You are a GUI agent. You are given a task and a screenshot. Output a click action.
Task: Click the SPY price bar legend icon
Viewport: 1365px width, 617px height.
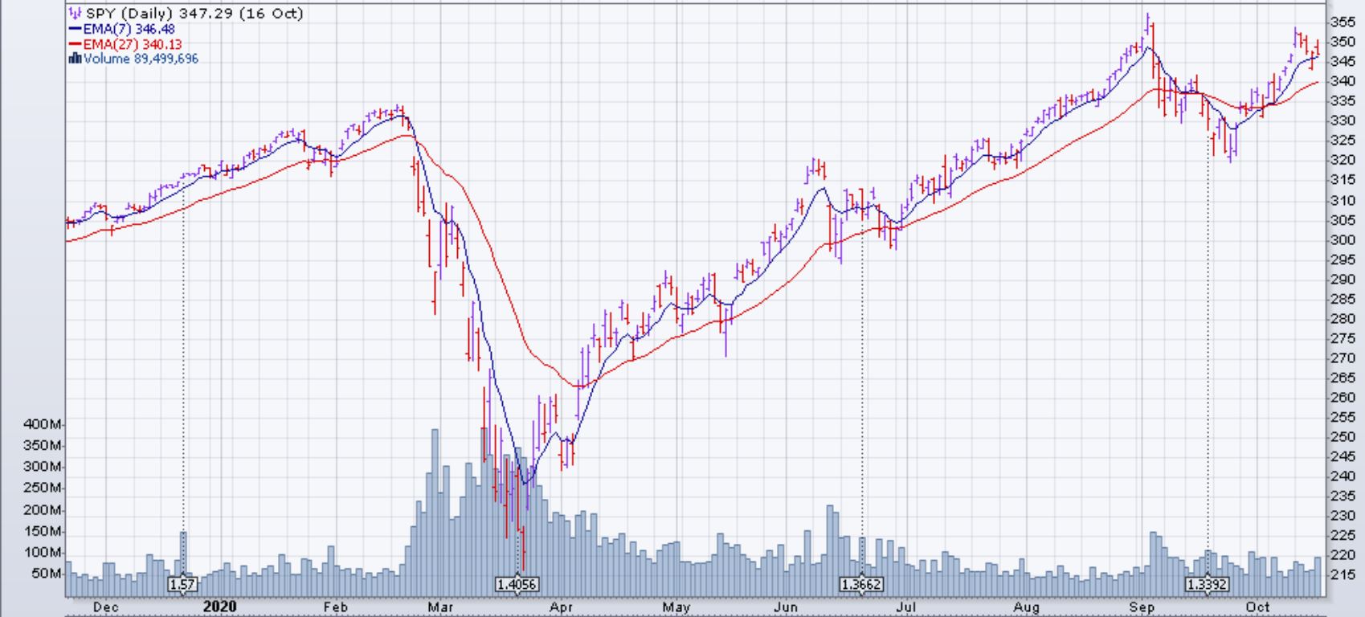75,14
